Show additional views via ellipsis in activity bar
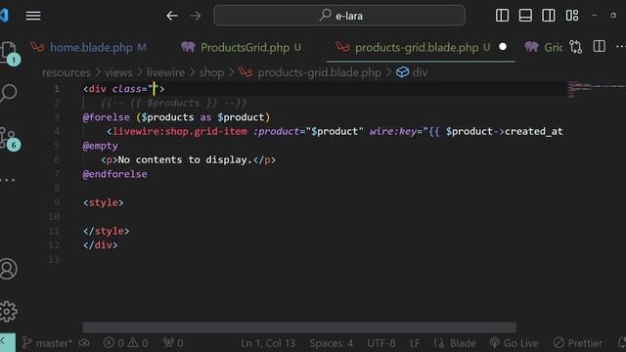Image resolution: width=626 pixels, height=352 pixels. click(8, 180)
